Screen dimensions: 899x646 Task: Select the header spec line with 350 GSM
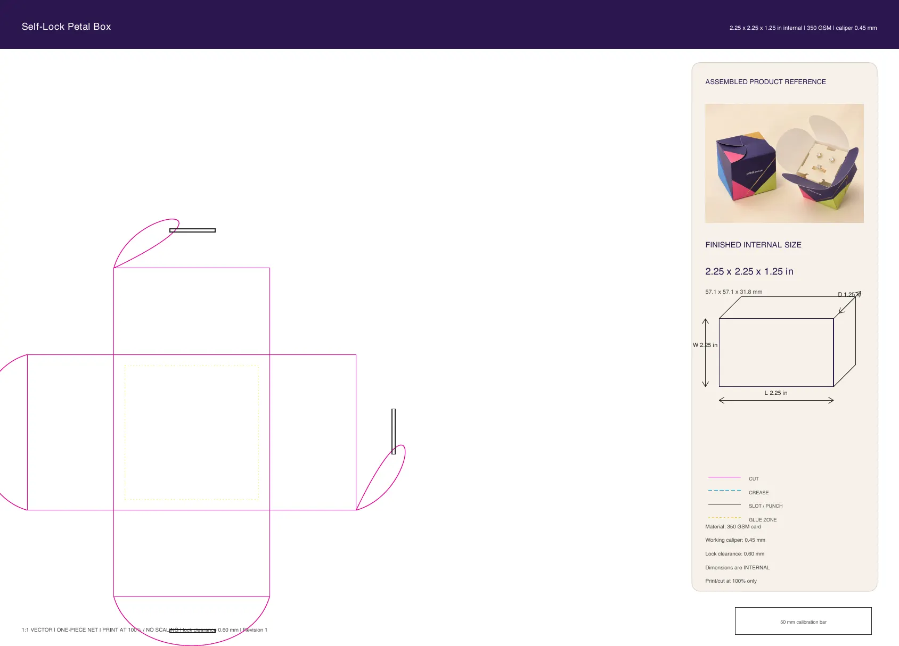803,28
